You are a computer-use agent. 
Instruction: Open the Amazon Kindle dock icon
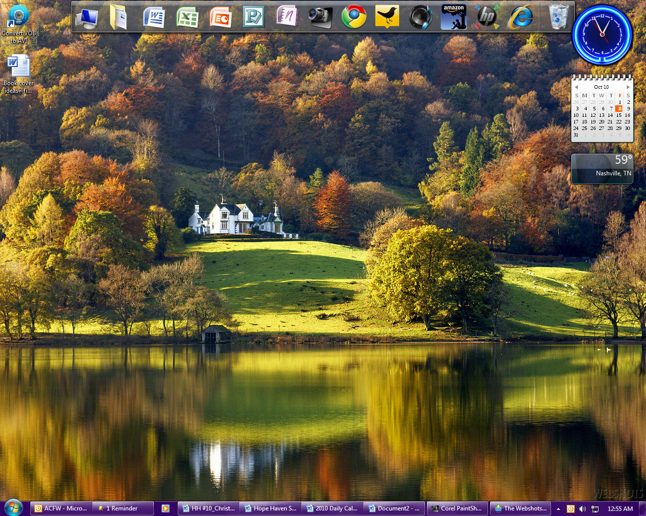[454, 17]
